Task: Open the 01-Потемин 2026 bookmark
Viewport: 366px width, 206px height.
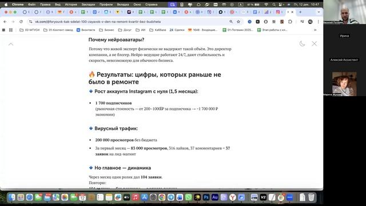Action: (238, 30)
